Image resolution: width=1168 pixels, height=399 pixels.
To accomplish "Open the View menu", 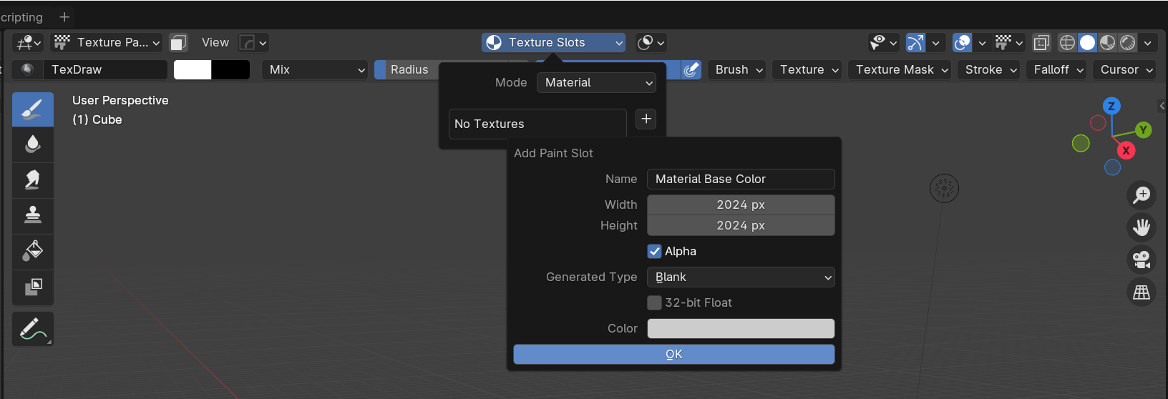I will pyautogui.click(x=215, y=43).
